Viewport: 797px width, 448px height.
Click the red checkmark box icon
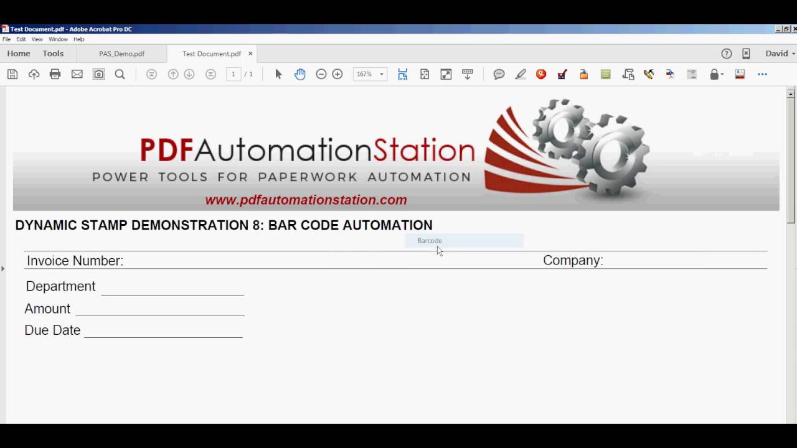(562, 74)
